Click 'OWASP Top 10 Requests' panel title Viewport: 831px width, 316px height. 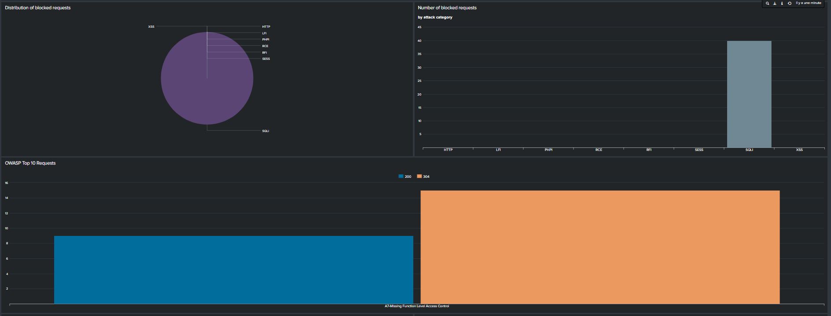tap(30, 163)
